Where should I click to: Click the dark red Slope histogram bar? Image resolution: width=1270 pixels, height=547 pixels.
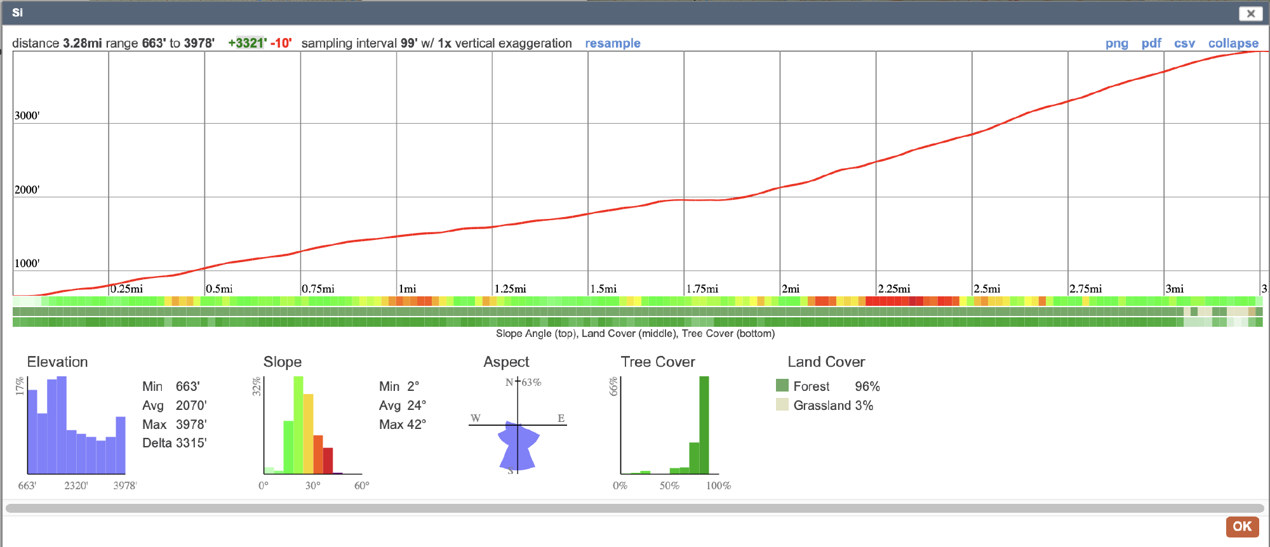point(328,461)
